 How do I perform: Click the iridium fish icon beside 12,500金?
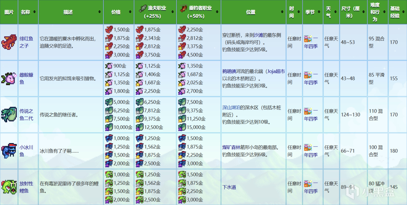click(140, 127)
